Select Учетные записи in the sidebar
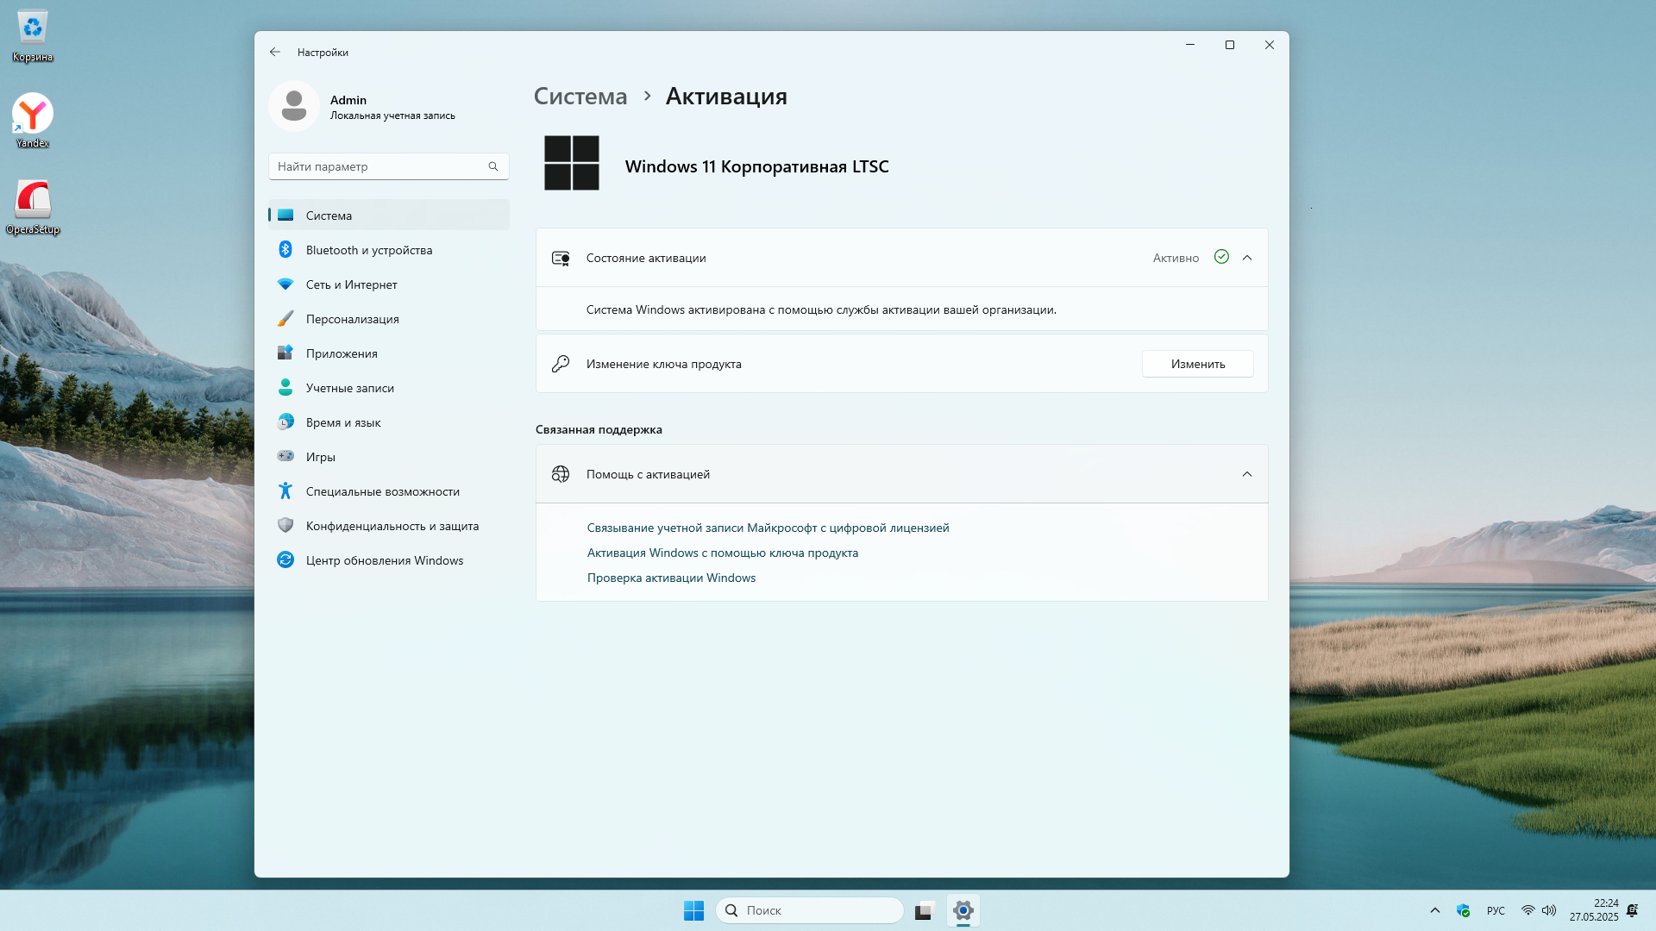Image resolution: width=1656 pixels, height=931 pixels. point(349,388)
